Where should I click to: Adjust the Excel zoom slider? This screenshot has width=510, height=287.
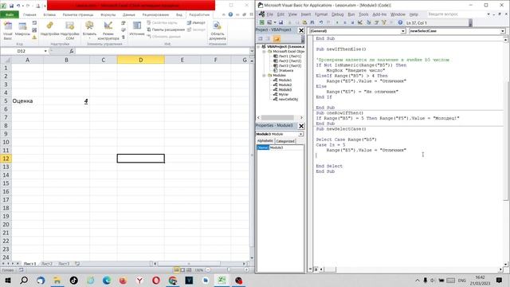pos(229,269)
